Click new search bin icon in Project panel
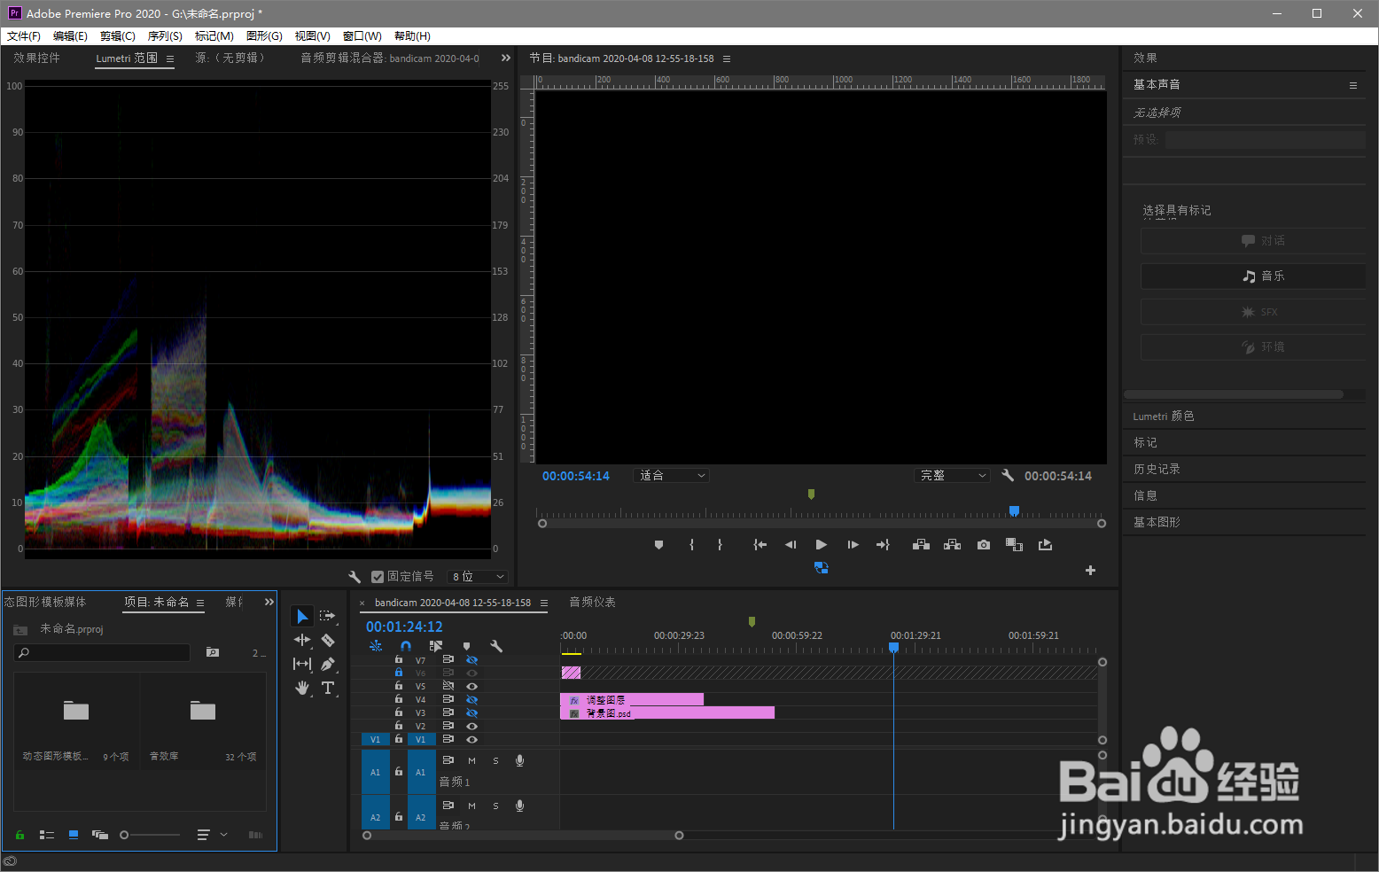 tap(213, 652)
